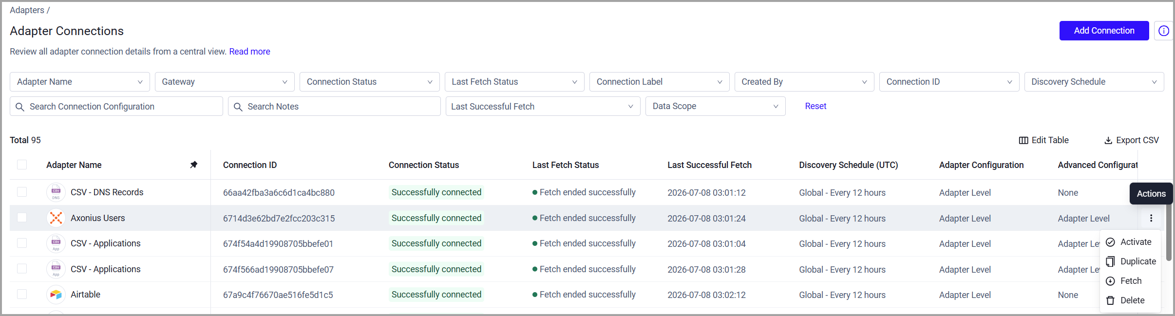Open the Gateway filter dropdown

click(225, 82)
